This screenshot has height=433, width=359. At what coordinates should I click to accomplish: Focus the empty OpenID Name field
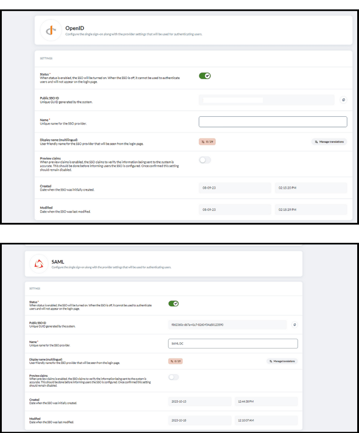pyautogui.click(x=273, y=122)
